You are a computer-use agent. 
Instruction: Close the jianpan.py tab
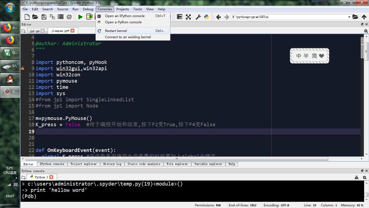(x=72, y=31)
